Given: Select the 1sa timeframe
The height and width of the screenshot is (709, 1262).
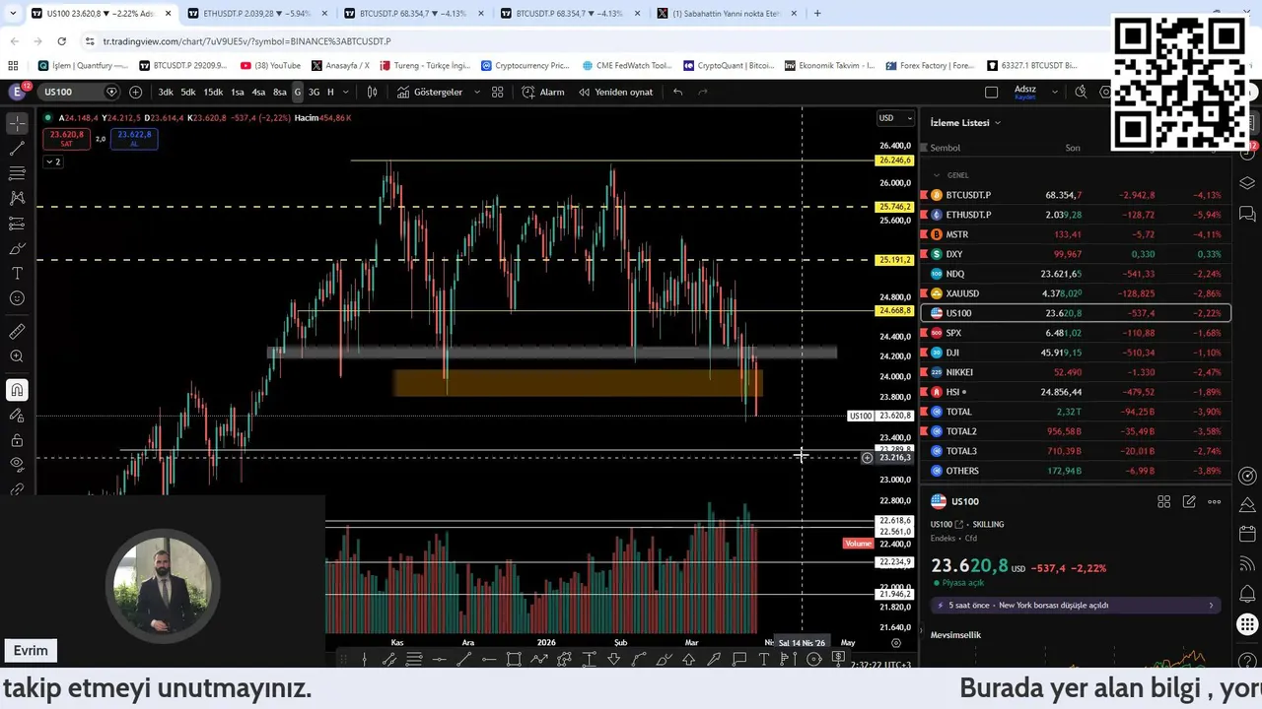Looking at the screenshot, I should pyautogui.click(x=238, y=92).
